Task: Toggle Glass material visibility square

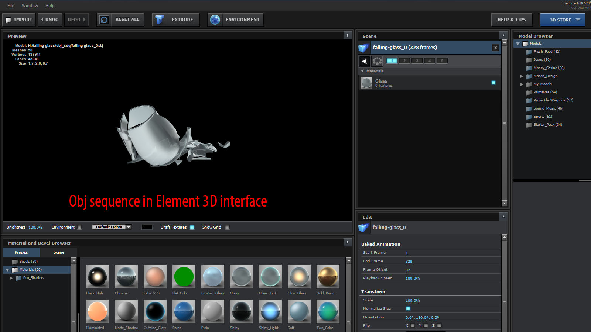Action: coord(493,83)
